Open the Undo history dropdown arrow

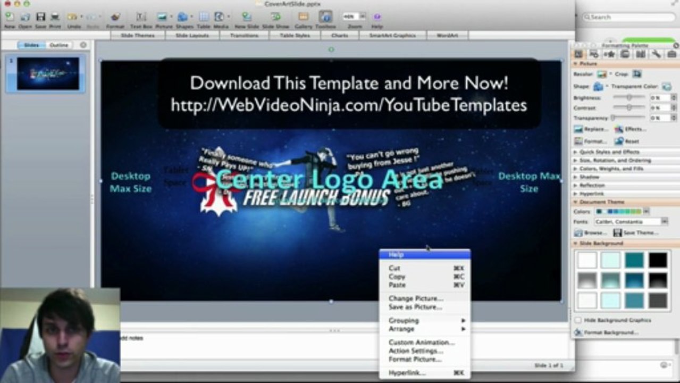81,17
